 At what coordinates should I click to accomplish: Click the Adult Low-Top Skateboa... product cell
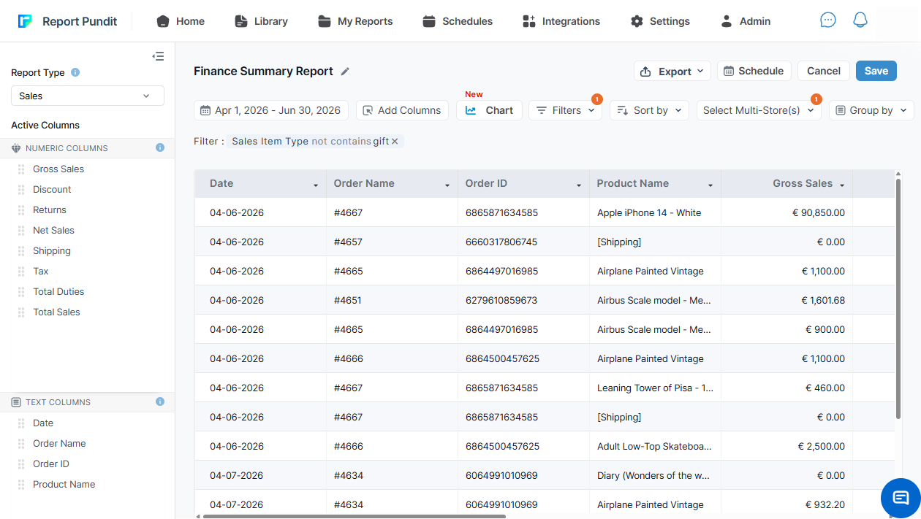pos(655,446)
